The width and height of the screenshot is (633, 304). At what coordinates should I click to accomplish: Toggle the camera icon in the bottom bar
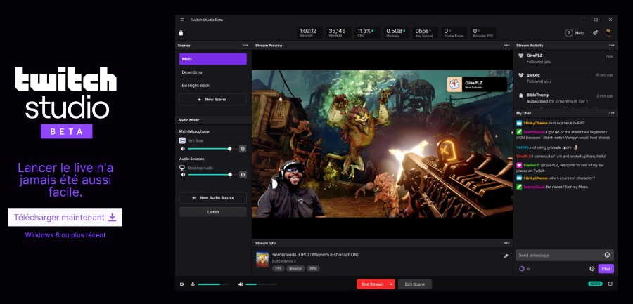point(181,284)
